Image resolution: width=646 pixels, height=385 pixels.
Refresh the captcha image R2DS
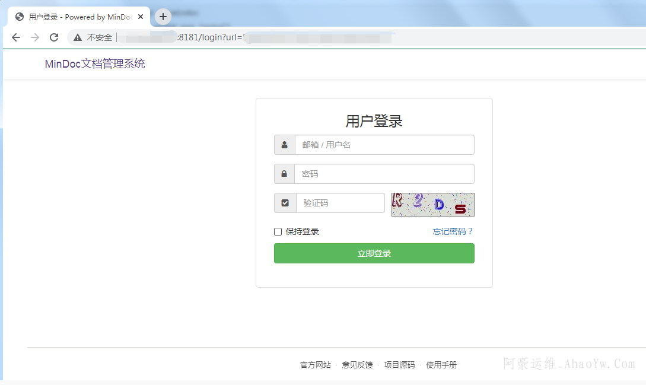(x=432, y=205)
